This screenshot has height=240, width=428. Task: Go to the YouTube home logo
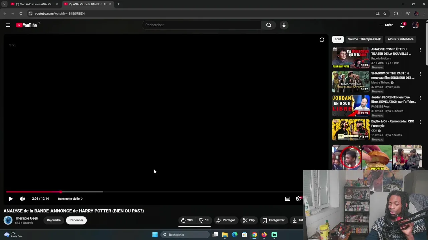pos(26,25)
